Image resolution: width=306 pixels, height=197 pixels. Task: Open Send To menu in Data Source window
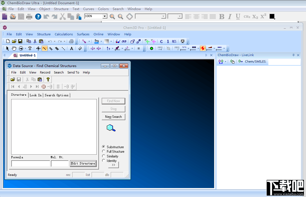point(73,72)
